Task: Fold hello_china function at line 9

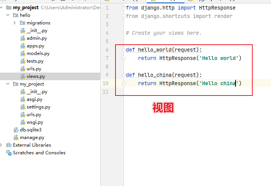Action: [123, 75]
